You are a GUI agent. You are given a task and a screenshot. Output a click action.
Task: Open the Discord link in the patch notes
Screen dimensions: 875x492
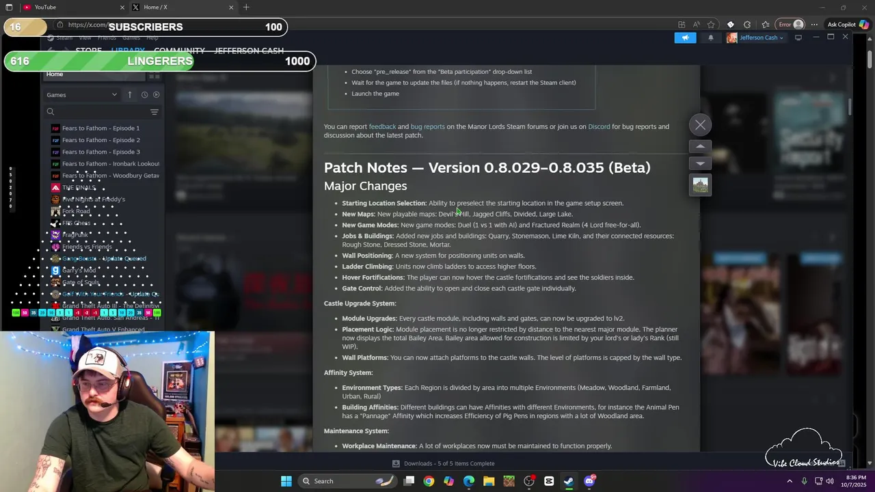[x=599, y=126]
